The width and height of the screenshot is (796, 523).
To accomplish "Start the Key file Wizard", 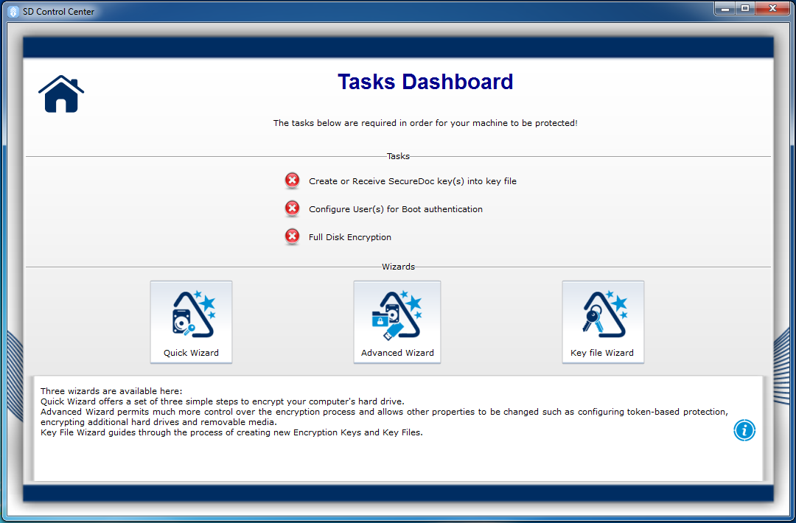I will click(603, 322).
